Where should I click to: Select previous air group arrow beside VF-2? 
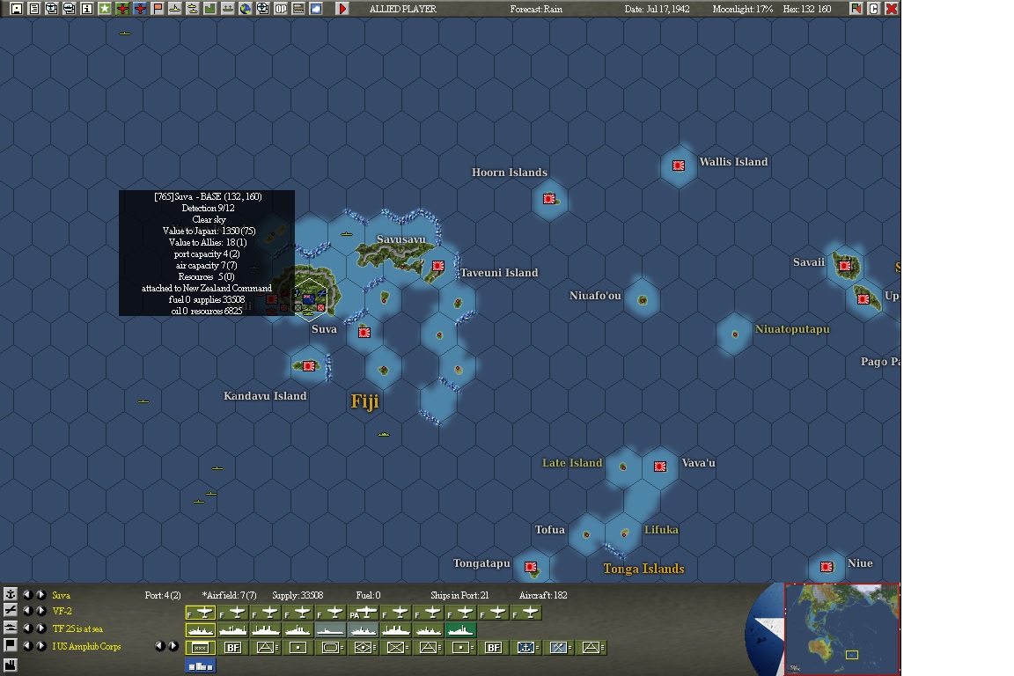(x=28, y=611)
